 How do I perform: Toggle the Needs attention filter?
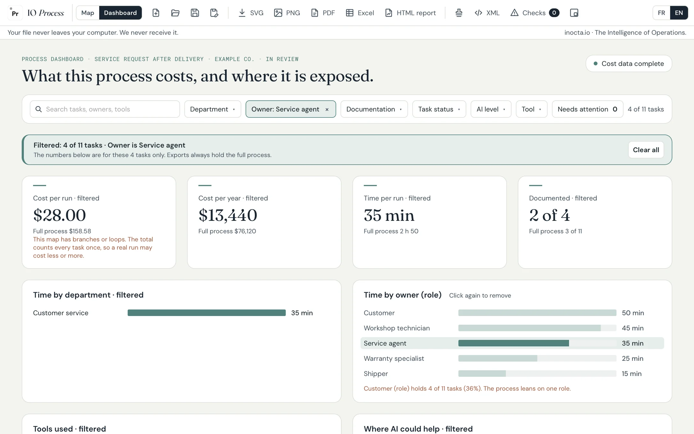[x=587, y=109]
